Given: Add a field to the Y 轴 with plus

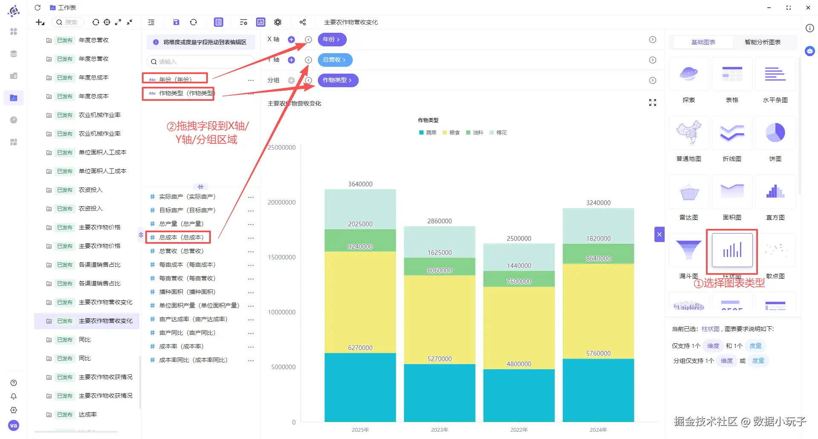Looking at the screenshot, I should 291,60.
